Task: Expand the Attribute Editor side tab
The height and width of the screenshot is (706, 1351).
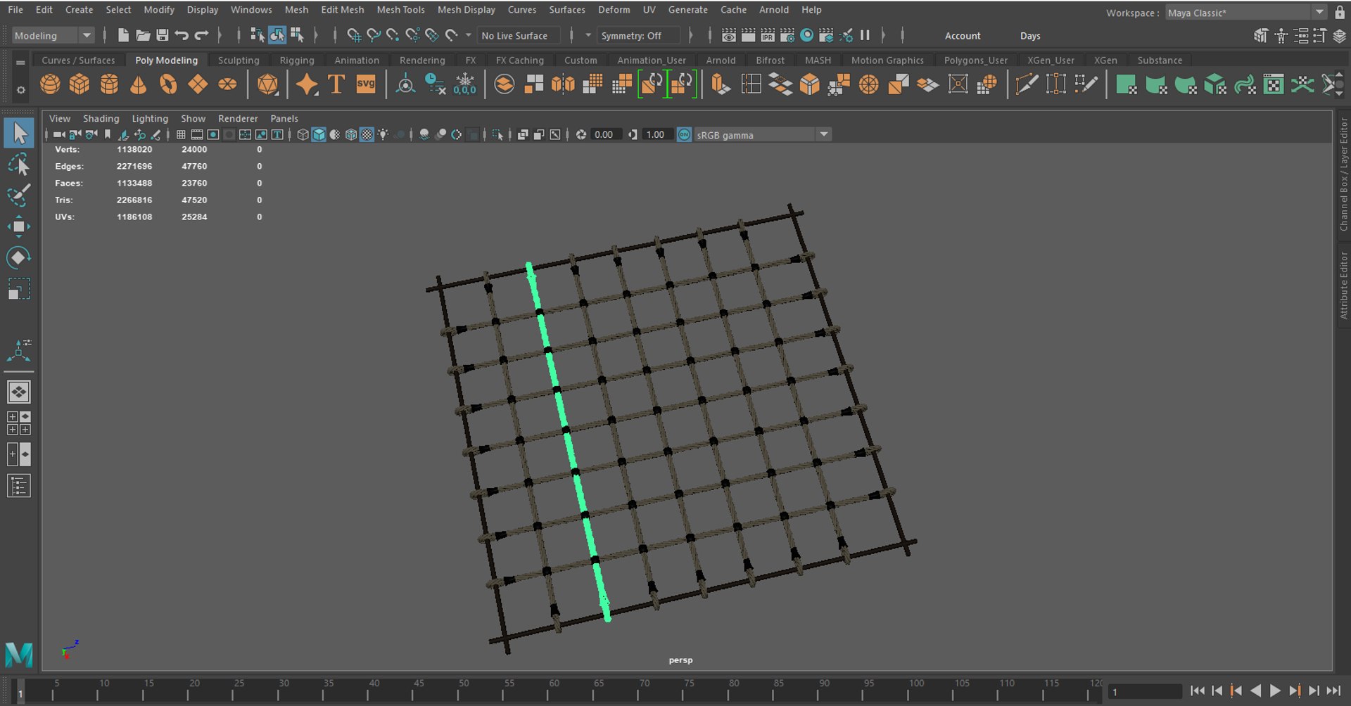Action: 1343,285
